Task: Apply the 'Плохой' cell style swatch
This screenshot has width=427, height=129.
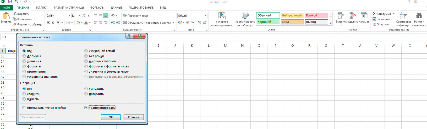Action: click(x=316, y=15)
